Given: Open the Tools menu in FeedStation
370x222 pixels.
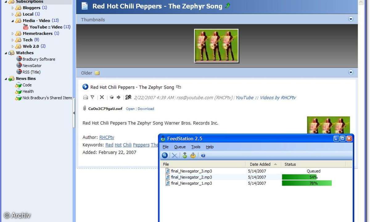Looking at the screenshot, I should (x=196, y=147).
